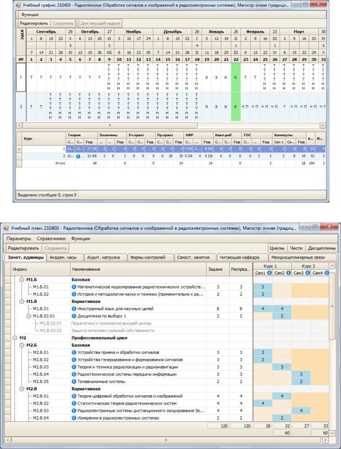Click week number 10 column header
This screenshot has height=449, width=341.
click(119, 59)
